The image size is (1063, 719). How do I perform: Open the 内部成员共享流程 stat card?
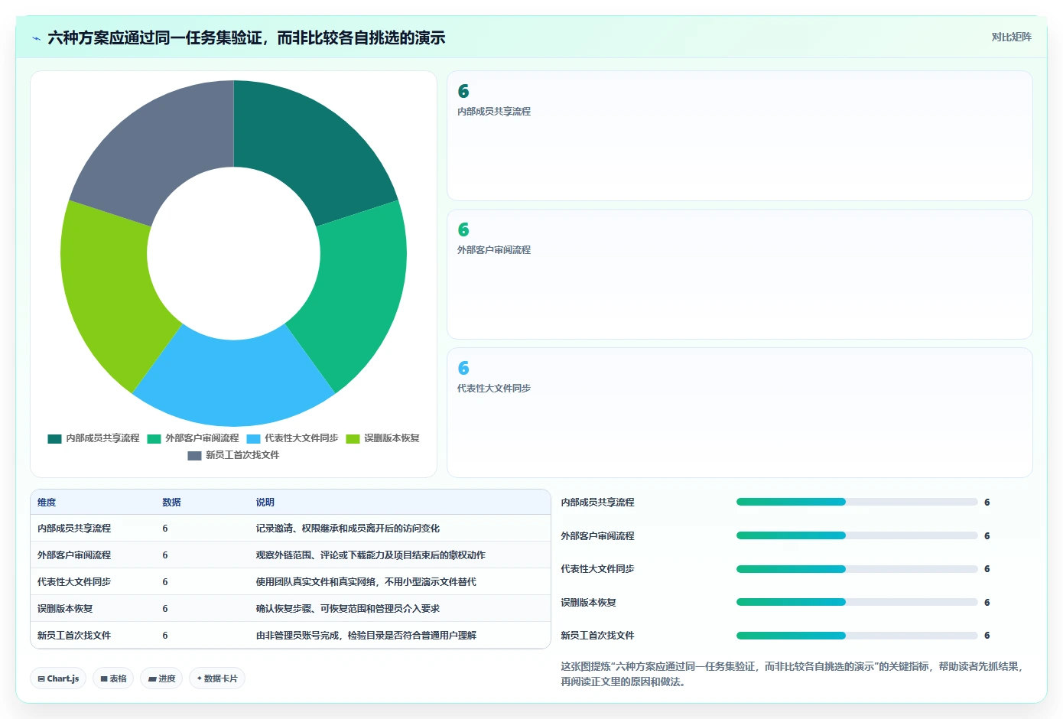pos(740,135)
